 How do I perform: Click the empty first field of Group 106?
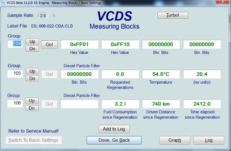(79, 104)
